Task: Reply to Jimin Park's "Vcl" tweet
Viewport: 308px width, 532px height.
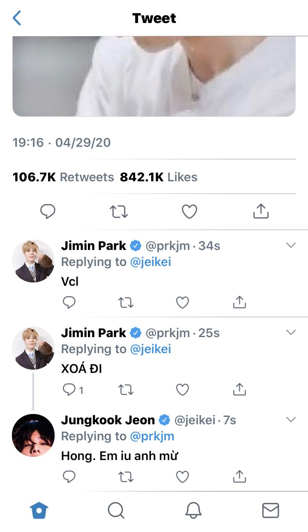Action: click(x=69, y=303)
